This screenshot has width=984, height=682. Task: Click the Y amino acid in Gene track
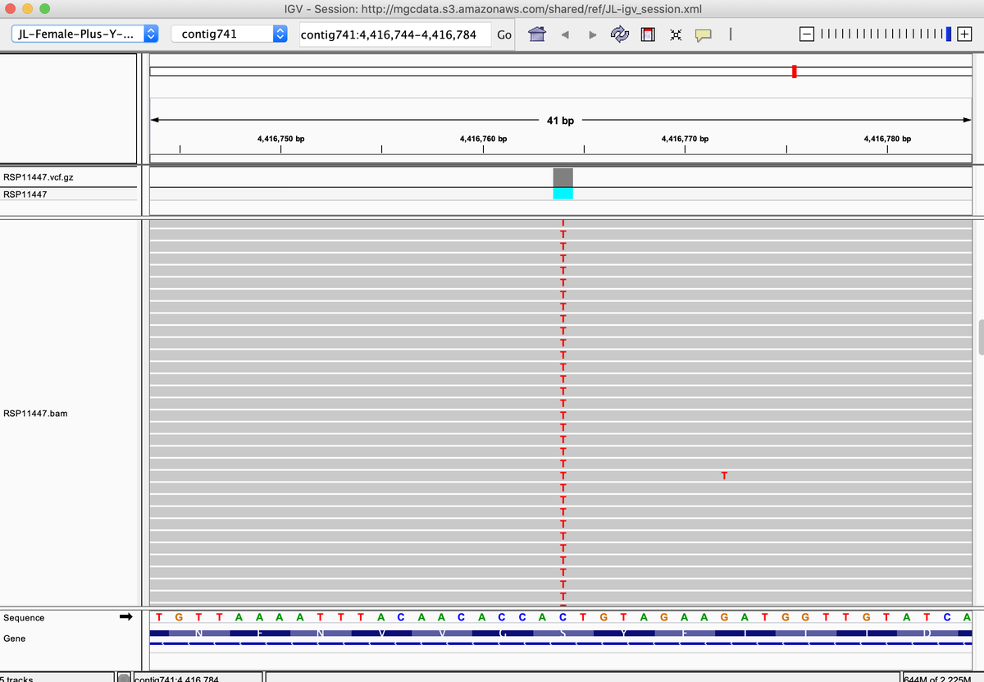(x=624, y=634)
